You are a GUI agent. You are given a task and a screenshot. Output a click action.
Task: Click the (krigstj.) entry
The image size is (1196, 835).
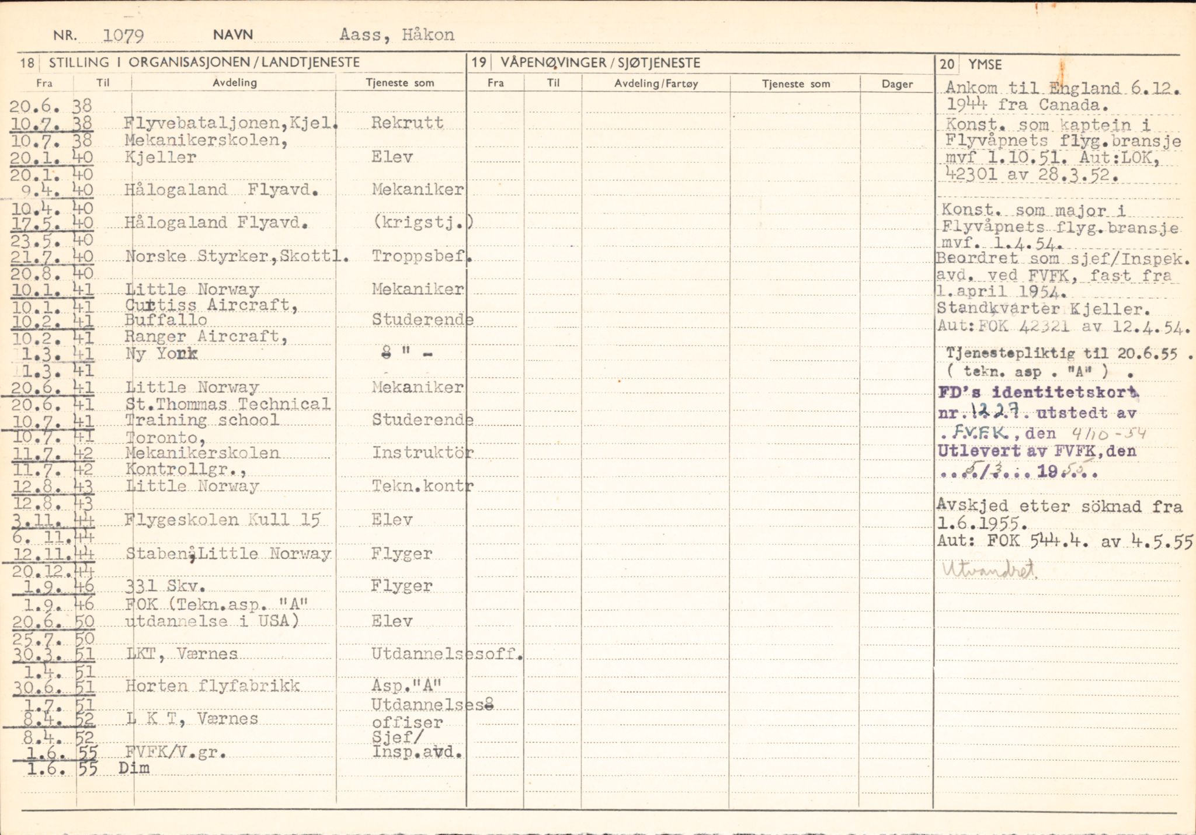423,223
